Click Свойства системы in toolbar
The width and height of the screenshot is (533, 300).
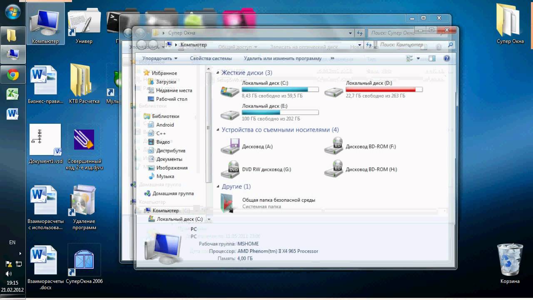211,59
